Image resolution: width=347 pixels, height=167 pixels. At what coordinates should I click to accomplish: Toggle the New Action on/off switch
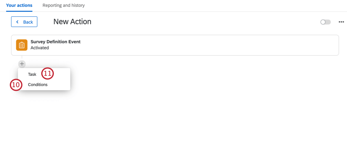point(325,22)
